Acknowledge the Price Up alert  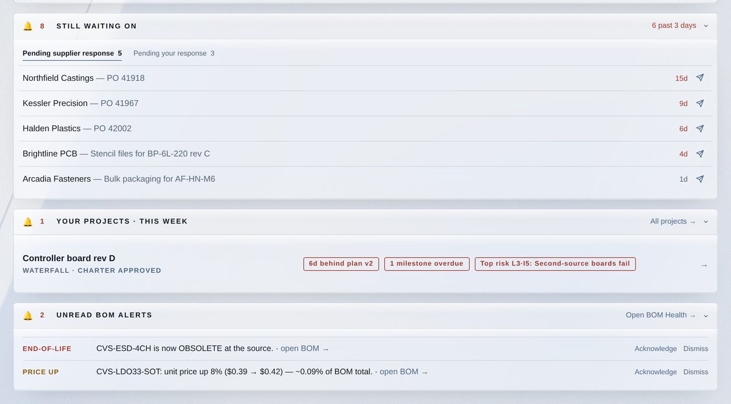[x=655, y=372]
